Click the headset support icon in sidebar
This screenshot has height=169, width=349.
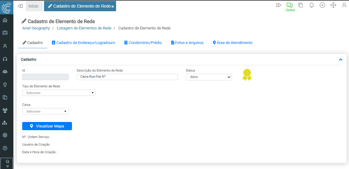coord(5,59)
